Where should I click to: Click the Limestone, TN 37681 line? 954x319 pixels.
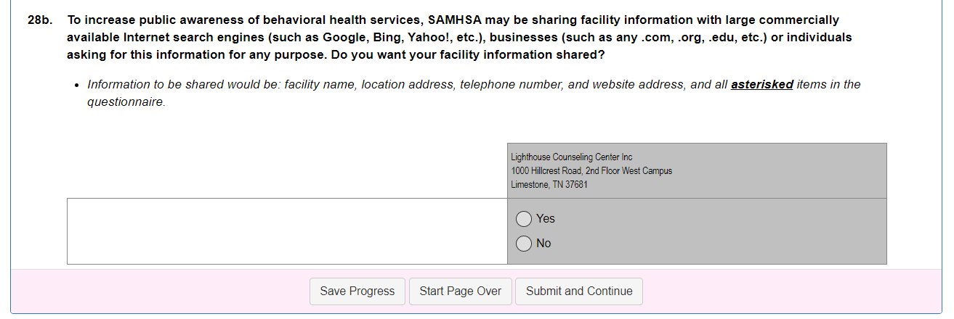(x=549, y=185)
